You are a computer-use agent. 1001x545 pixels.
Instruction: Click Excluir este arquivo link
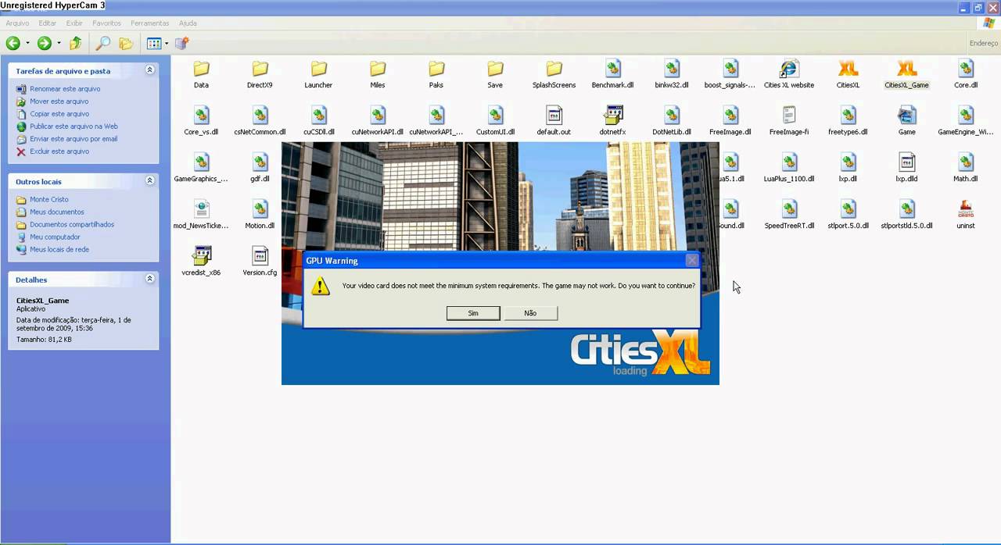(x=59, y=151)
